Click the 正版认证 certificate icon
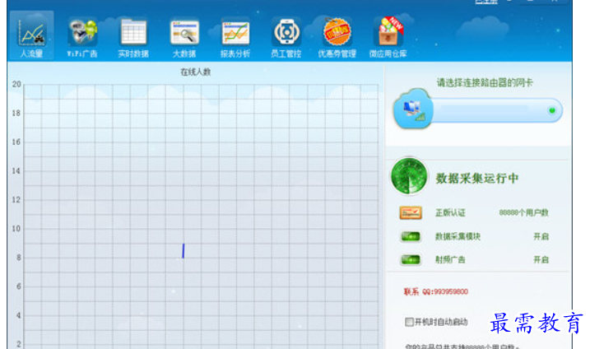The image size is (590, 349). tap(411, 212)
